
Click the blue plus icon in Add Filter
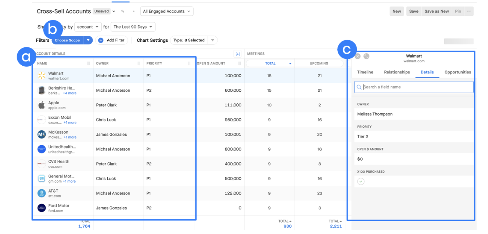click(101, 40)
